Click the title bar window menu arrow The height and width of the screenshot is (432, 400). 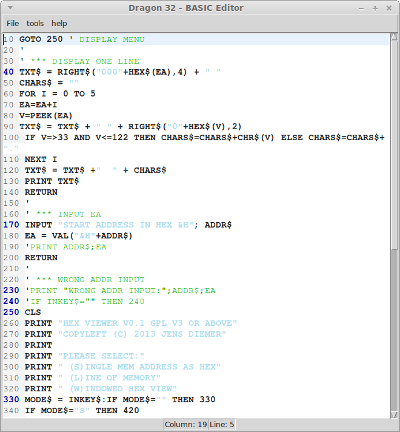(10, 8)
